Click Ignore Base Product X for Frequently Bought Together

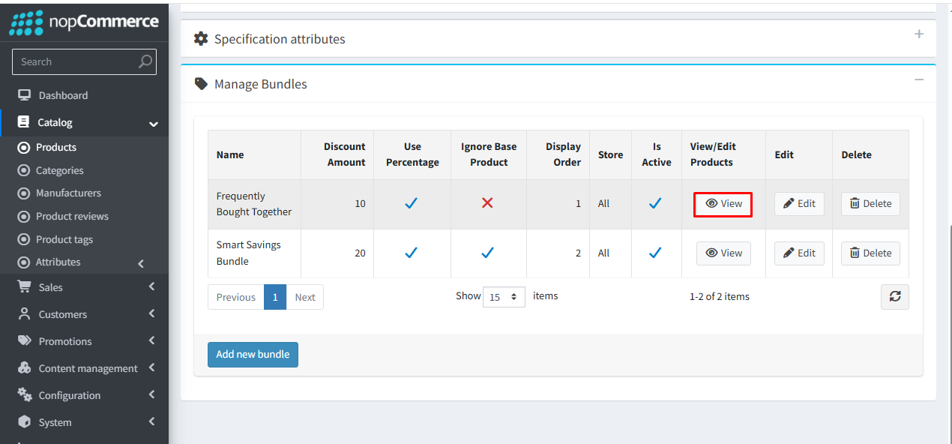coord(487,203)
